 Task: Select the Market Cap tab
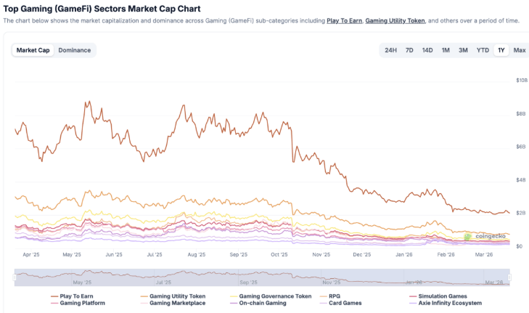pos(33,50)
